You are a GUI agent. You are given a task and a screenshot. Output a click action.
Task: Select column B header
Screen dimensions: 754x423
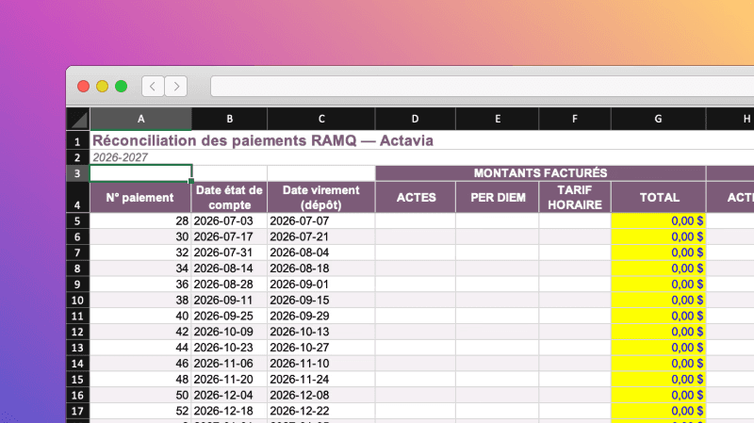point(229,120)
